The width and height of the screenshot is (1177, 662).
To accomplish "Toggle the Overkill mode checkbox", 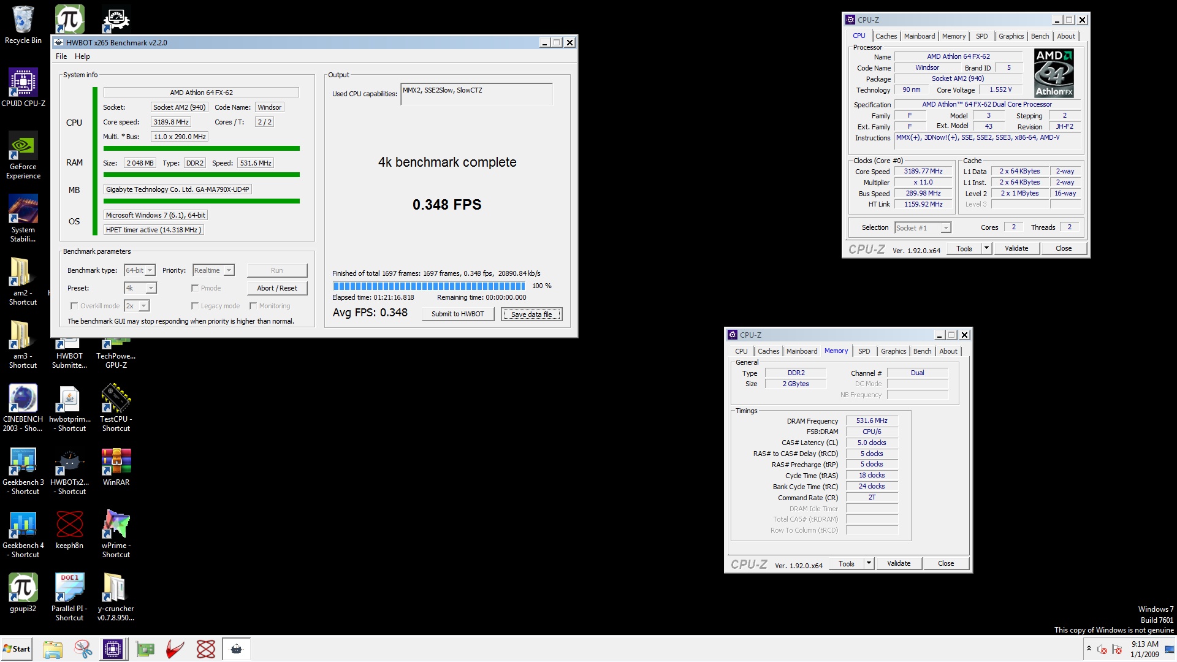I will tap(74, 306).
